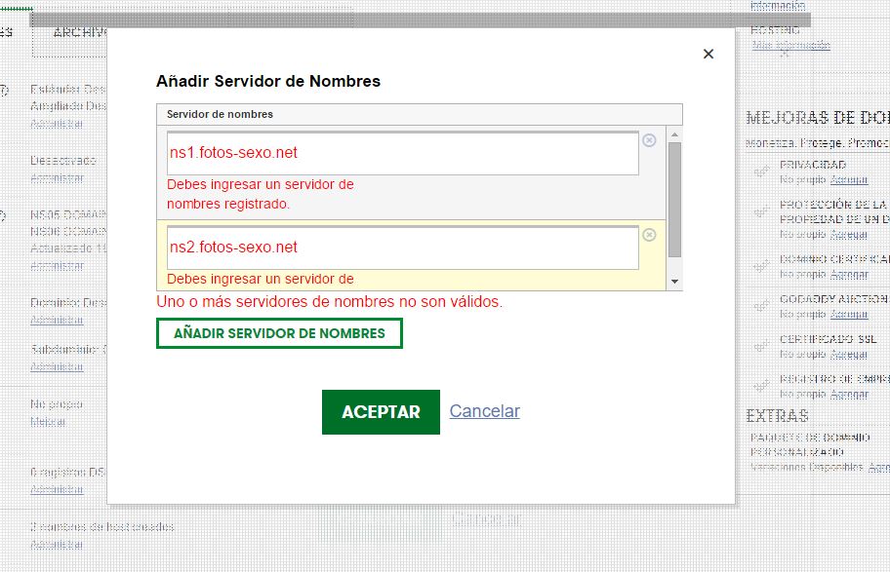The width and height of the screenshot is (890, 572).
Task: Remove the ns2.fotos-sexo.net nameserver entry
Action: click(649, 235)
